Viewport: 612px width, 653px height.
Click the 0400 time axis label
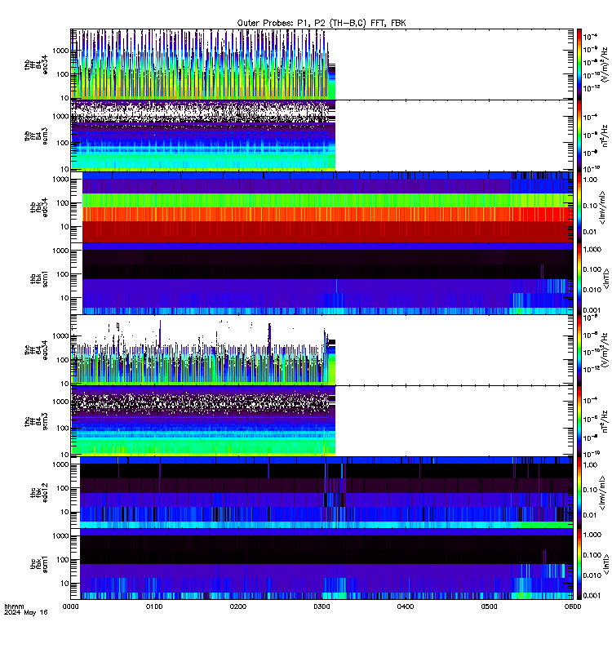[406, 606]
